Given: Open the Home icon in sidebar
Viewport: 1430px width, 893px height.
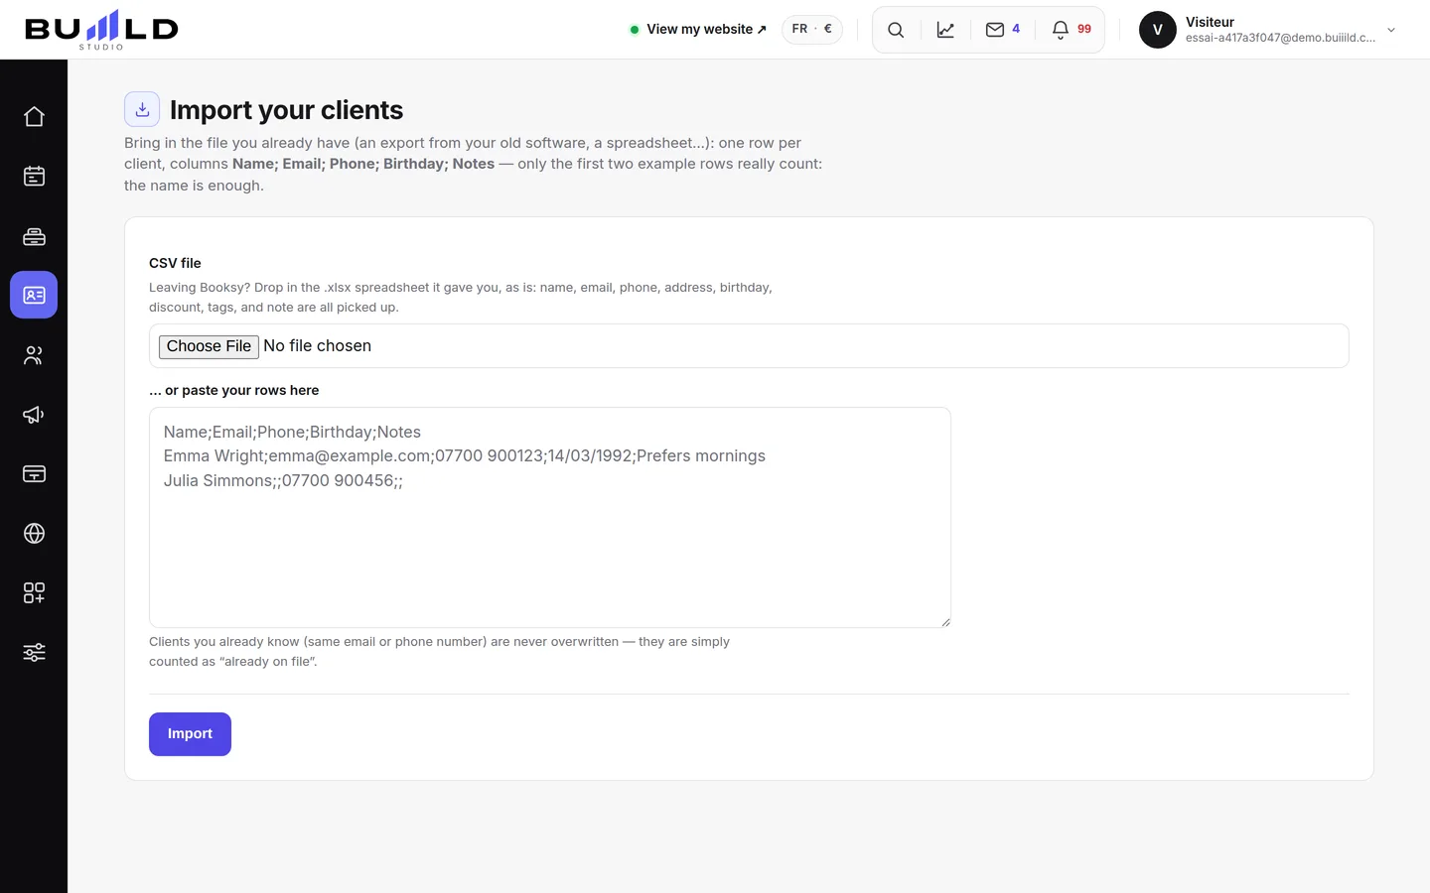Looking at the screenshot, I should tap(34, 117).
